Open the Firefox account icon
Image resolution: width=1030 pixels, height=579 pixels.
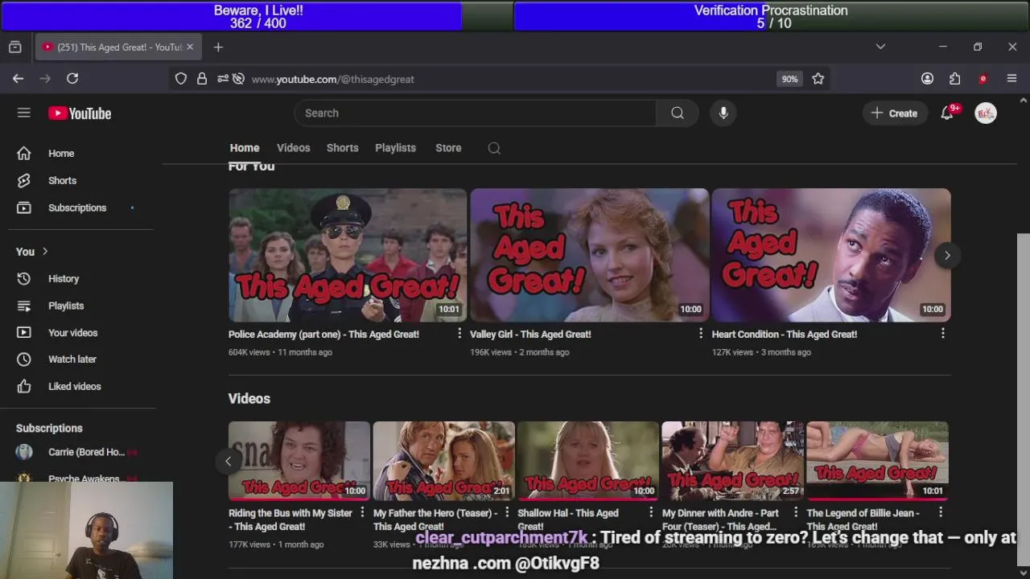[x=927, y=79]
